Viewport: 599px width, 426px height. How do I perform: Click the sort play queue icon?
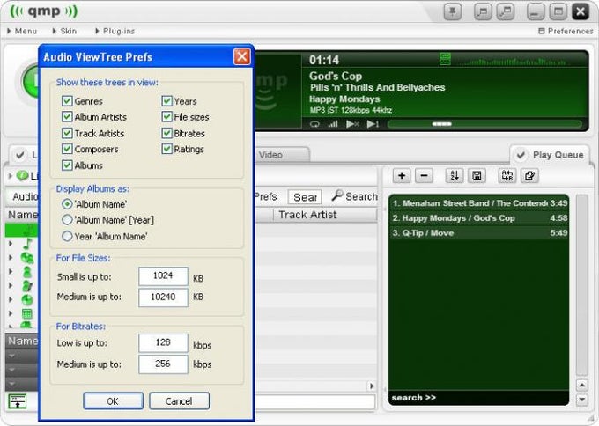click(x=455, y=175)
